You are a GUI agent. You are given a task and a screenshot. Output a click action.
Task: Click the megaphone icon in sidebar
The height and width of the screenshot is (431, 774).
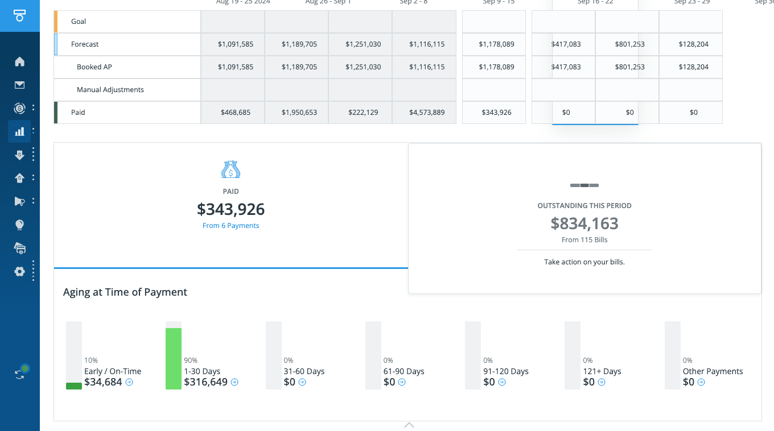(19, 201)
